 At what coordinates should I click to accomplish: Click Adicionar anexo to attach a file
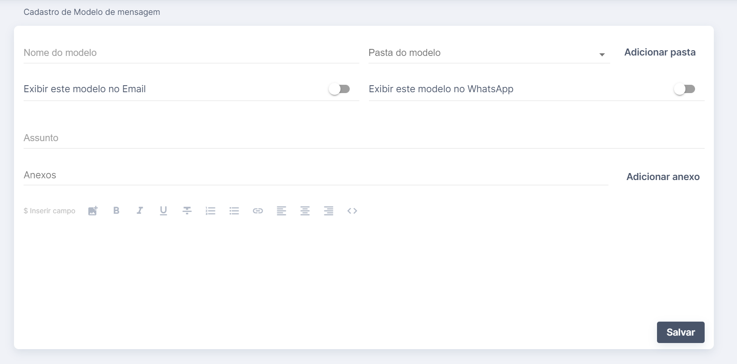[x=663, y=177]
